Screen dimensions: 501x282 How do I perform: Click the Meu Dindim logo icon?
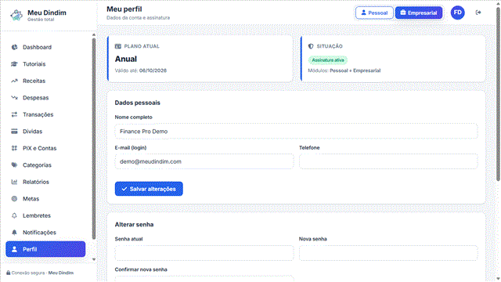click(16, 15)
